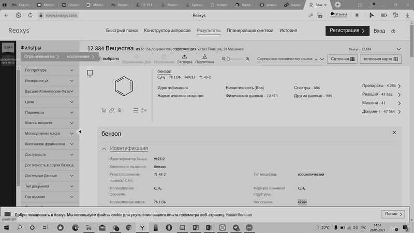Open Windows Start menu
Image resolution: width=414 pixels, height=233 pixels.
(x=7, y=227)
